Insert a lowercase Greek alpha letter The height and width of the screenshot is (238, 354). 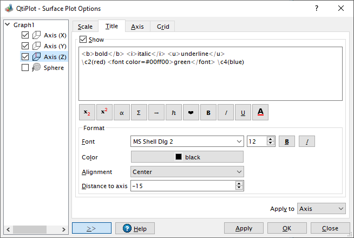122,112
